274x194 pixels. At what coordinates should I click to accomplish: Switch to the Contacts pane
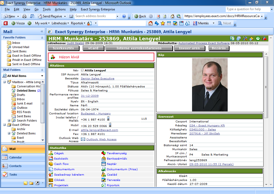pos(23,166)
